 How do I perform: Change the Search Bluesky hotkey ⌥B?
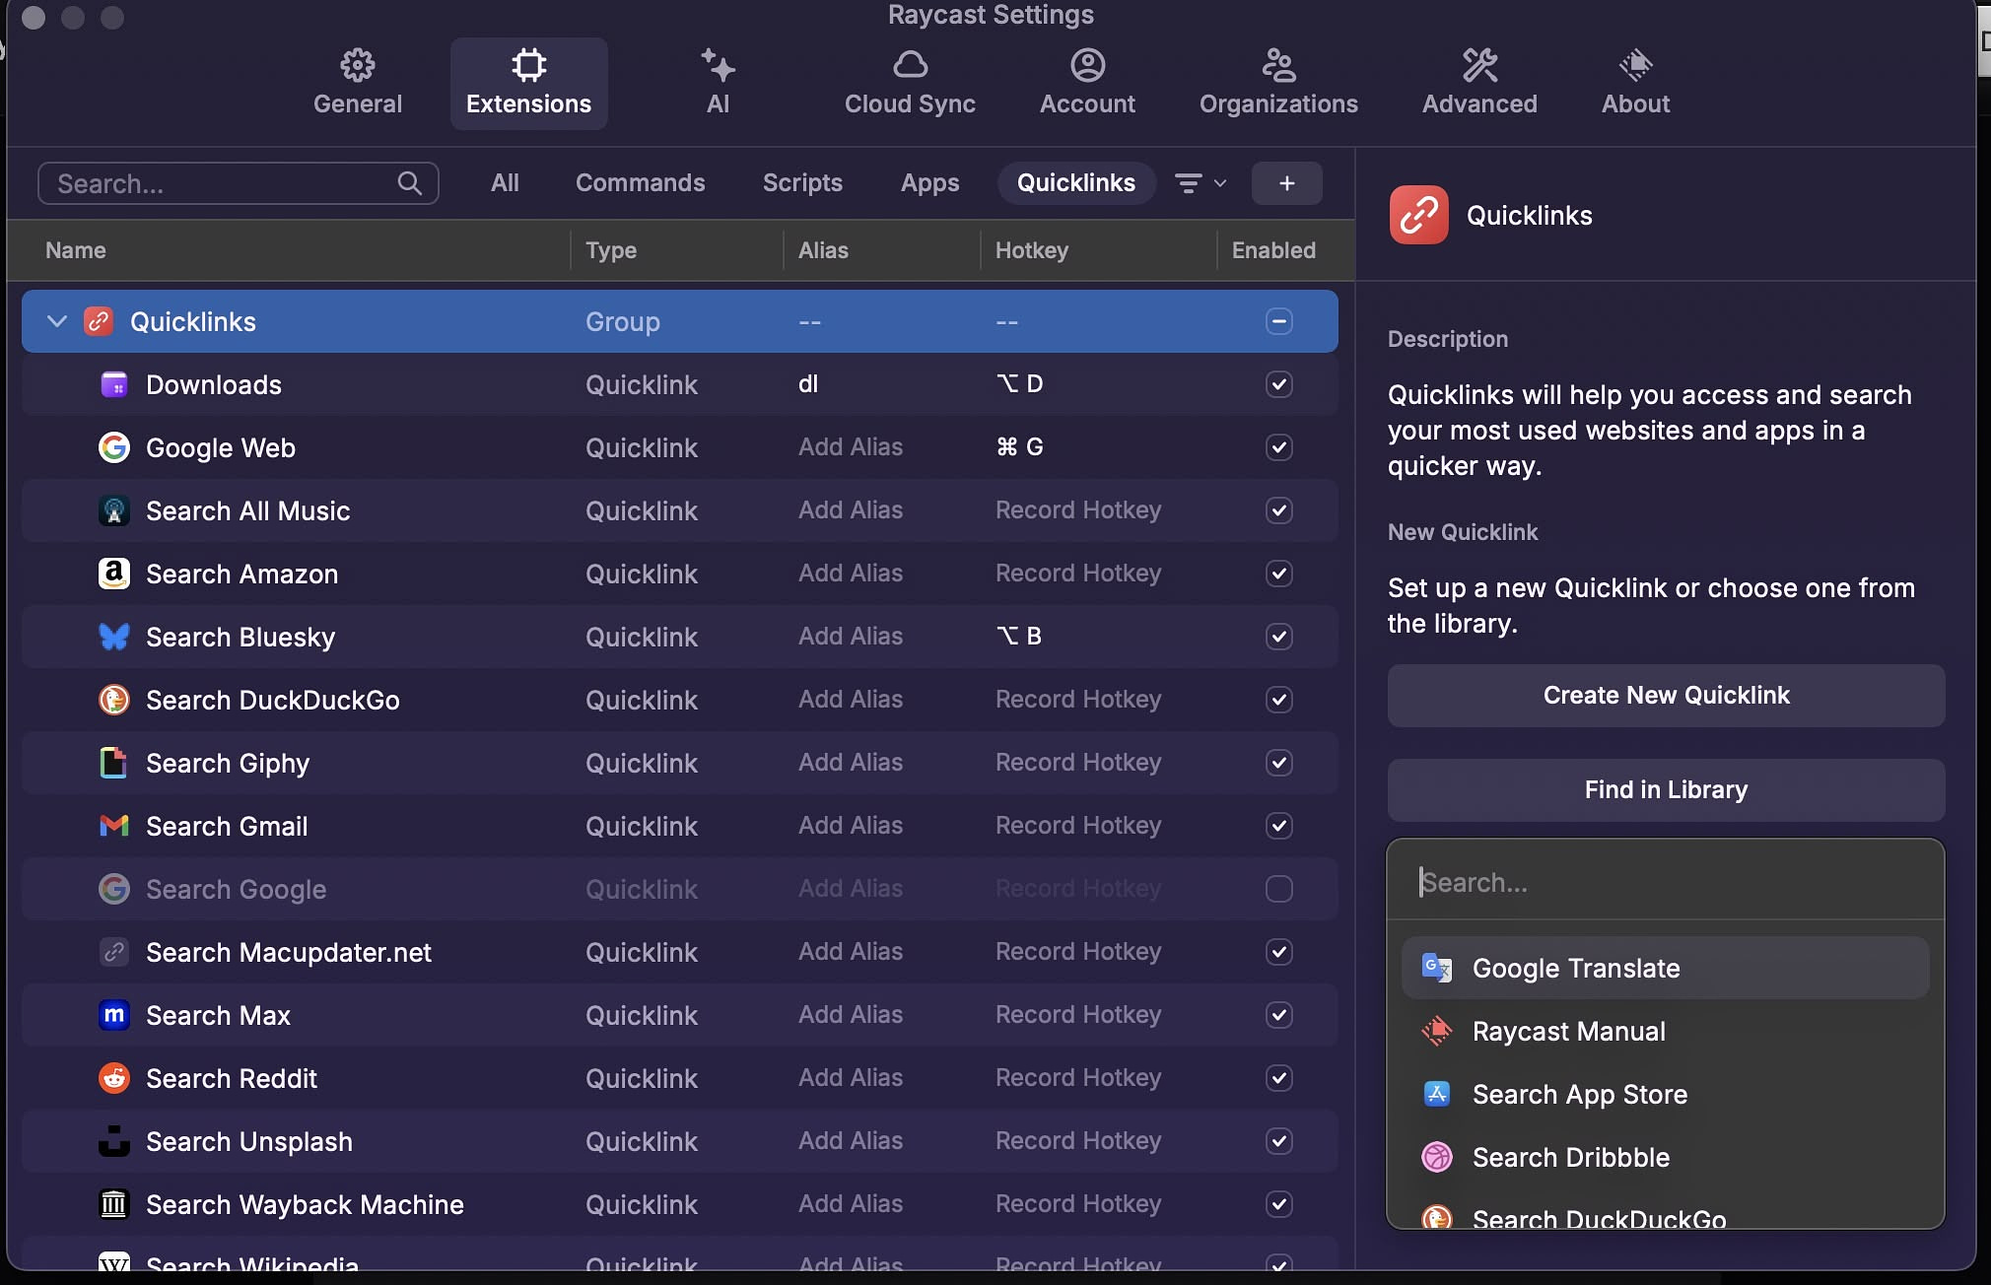[x=1019, y=637]
